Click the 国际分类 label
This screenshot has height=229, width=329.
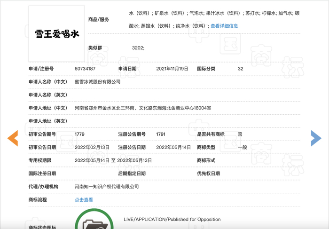[206, 69]
